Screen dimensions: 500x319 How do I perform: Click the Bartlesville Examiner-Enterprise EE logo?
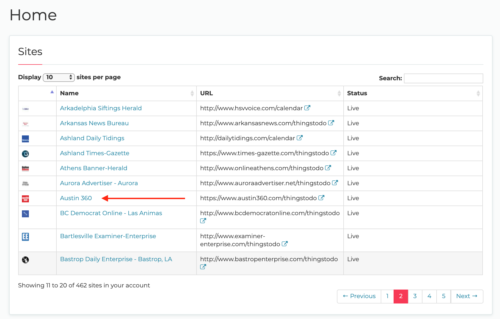(25, 237)
